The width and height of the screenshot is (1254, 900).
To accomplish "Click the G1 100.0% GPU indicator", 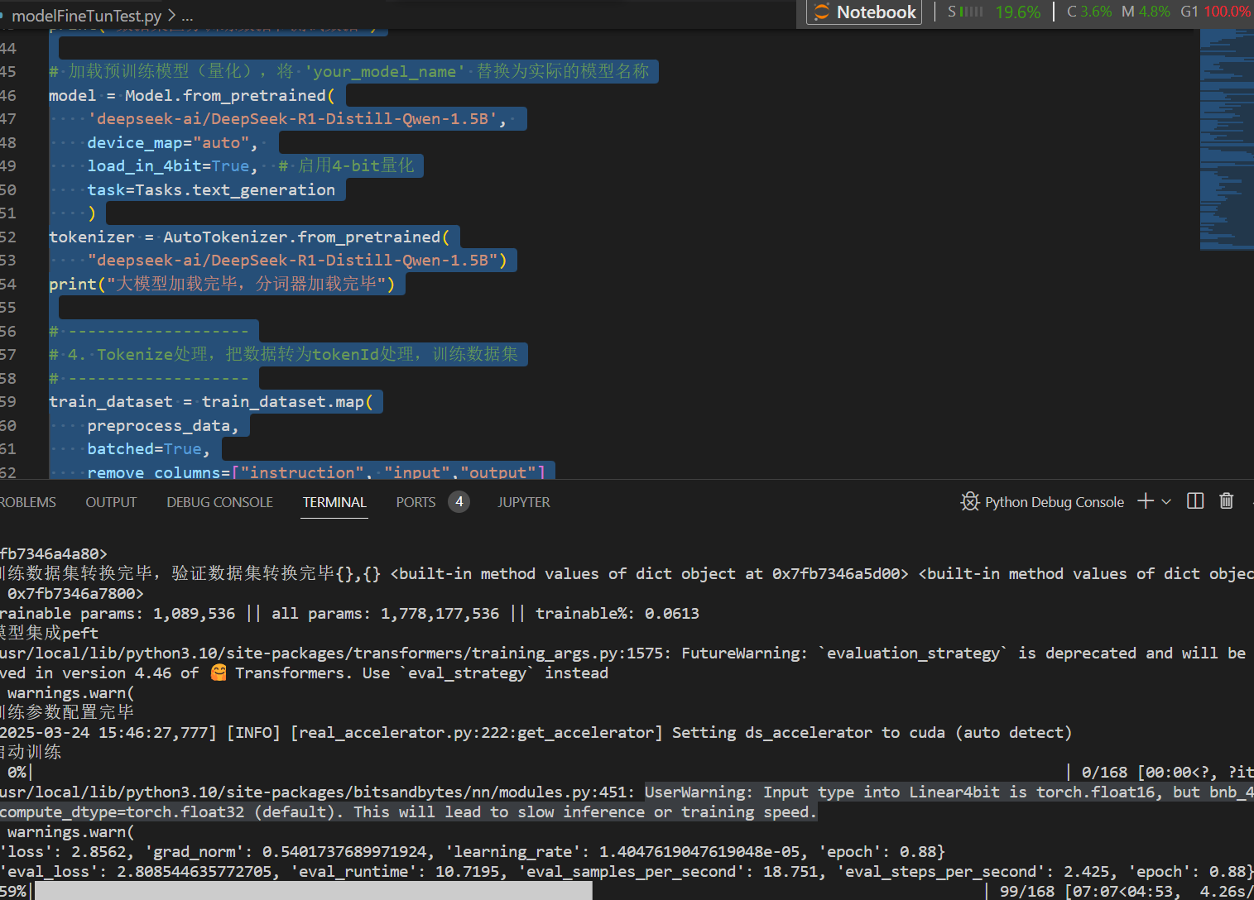I will pyautogui.click(x=1215, y=12).
